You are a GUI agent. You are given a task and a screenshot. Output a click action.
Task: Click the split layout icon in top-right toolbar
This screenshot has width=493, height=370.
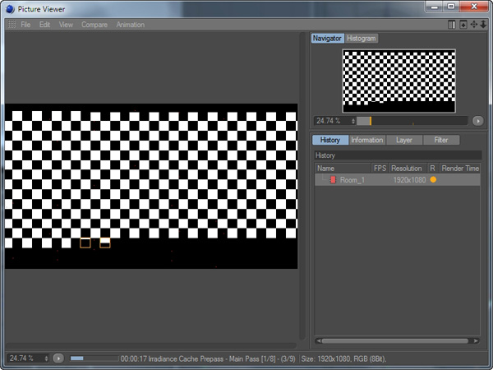[452, 25]
